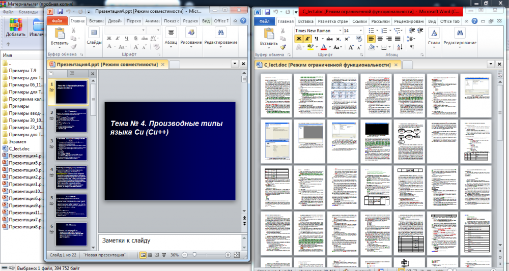
Task: Enable left text alignment in Word
Action: point(371,39)
